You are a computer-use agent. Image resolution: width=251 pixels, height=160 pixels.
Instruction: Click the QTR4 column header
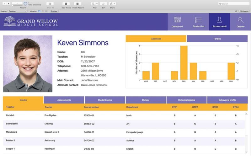pos(236,107)
